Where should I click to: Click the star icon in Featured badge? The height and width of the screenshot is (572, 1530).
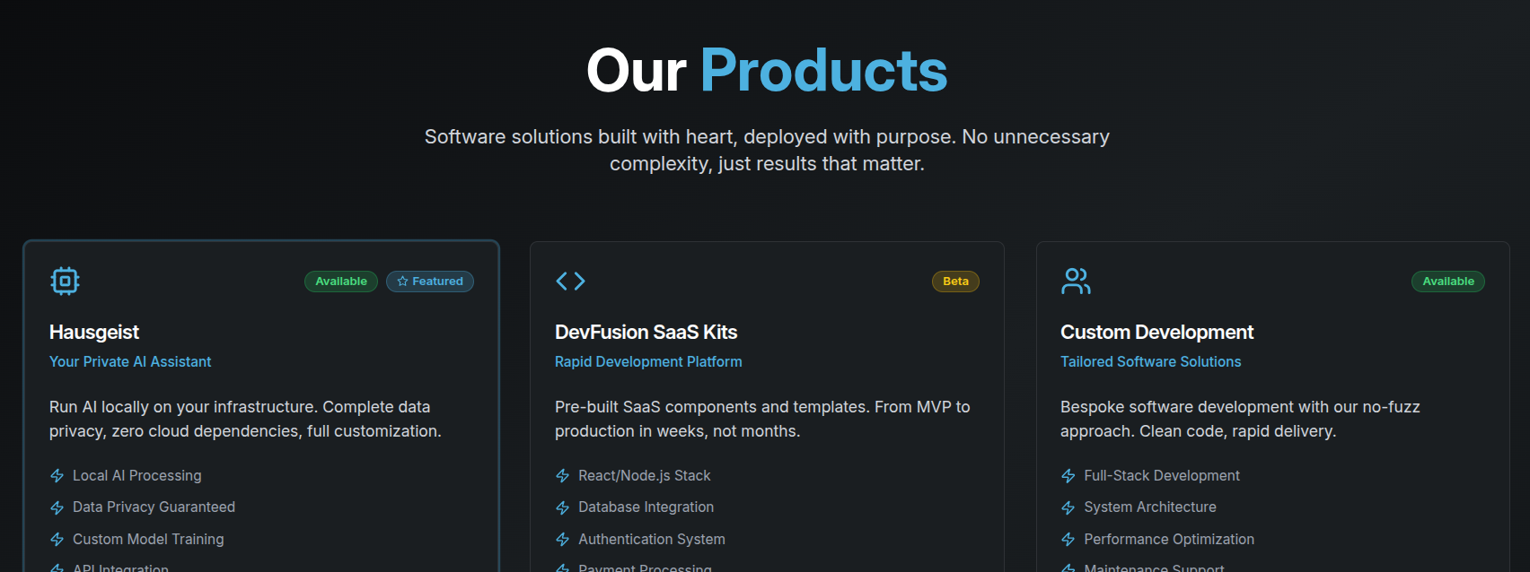[402, 282]
